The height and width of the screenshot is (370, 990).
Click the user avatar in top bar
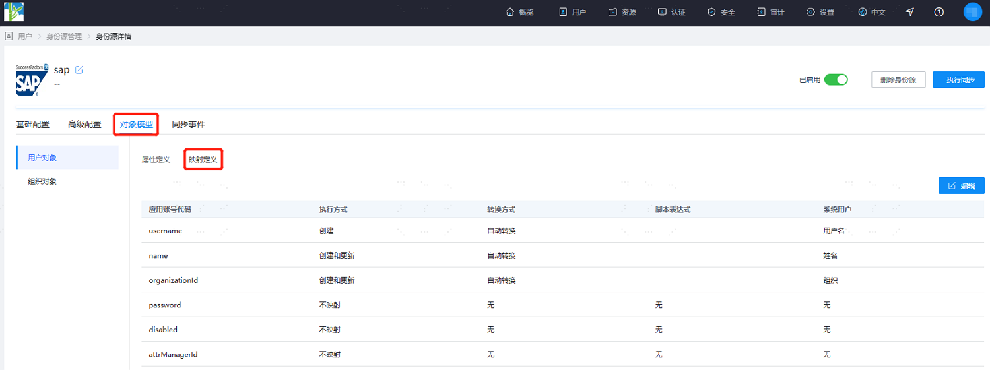pos(973,12)
